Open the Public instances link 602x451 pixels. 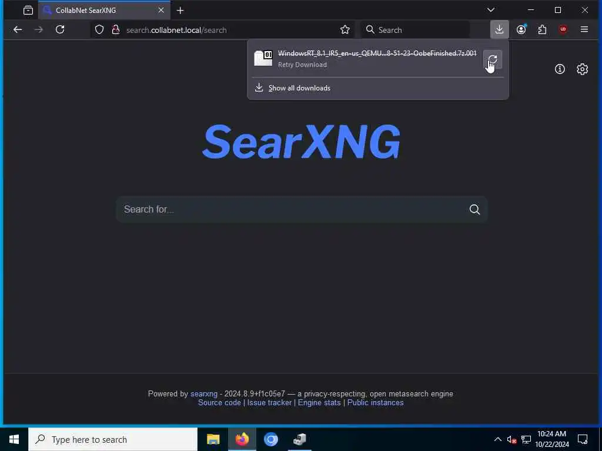(x=375, y=403)
